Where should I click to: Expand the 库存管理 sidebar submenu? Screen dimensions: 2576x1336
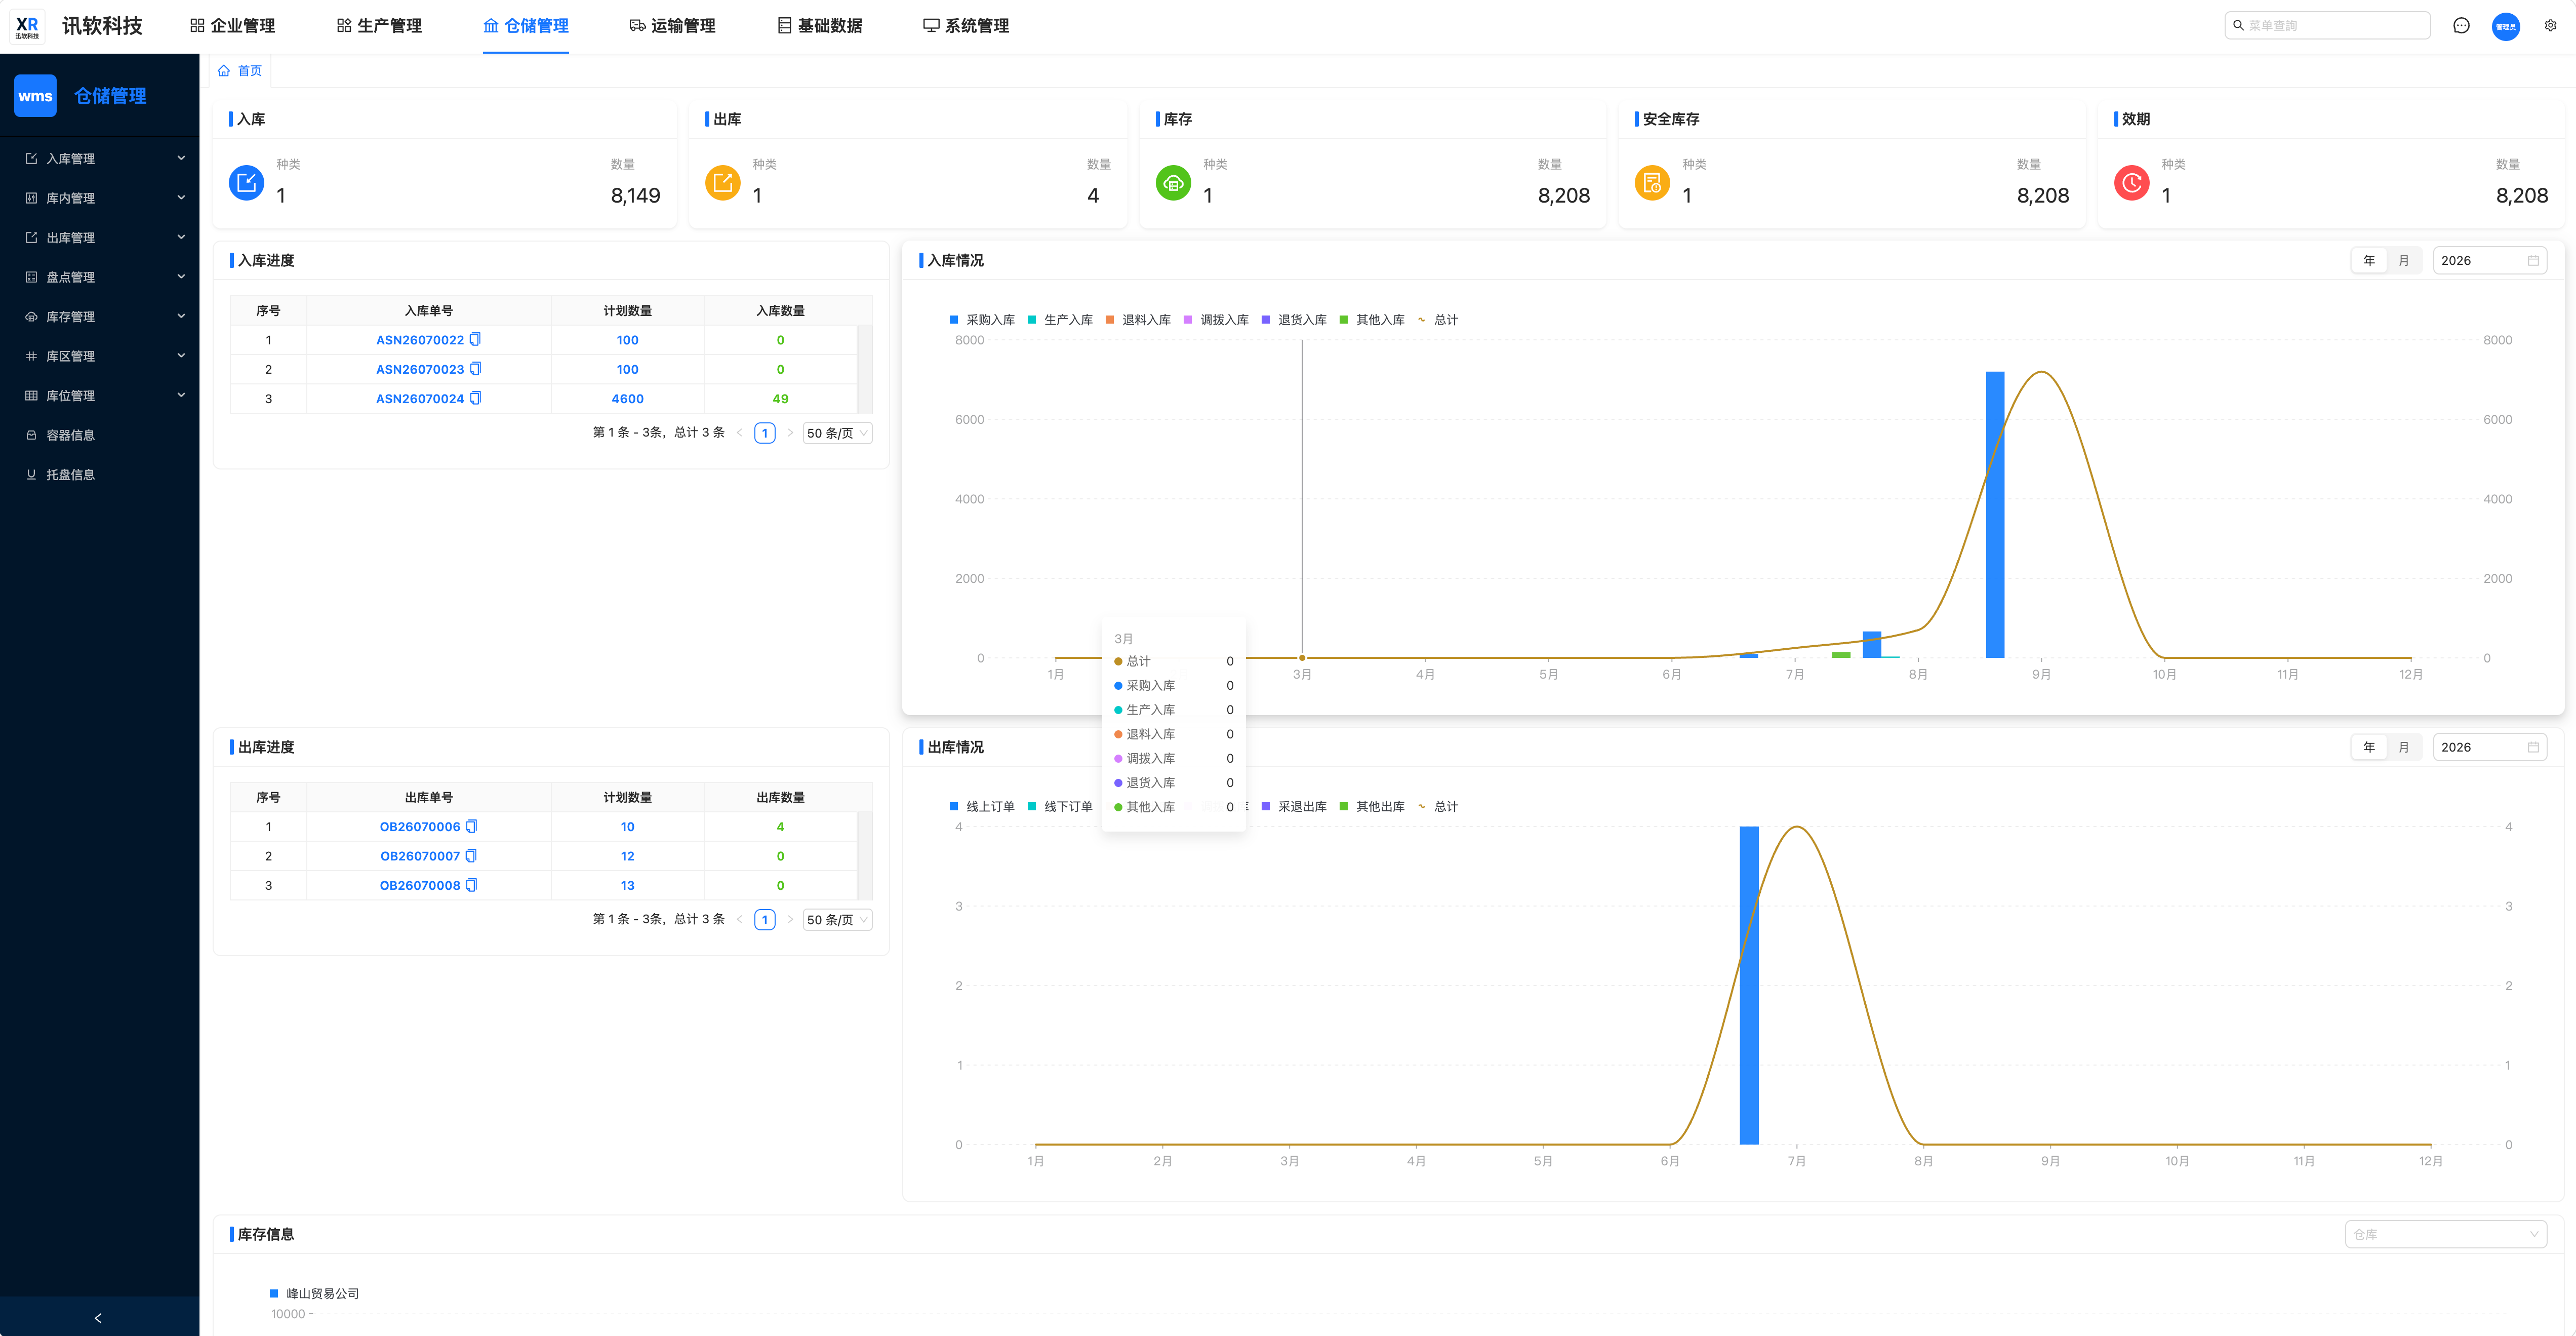point(100,317)
